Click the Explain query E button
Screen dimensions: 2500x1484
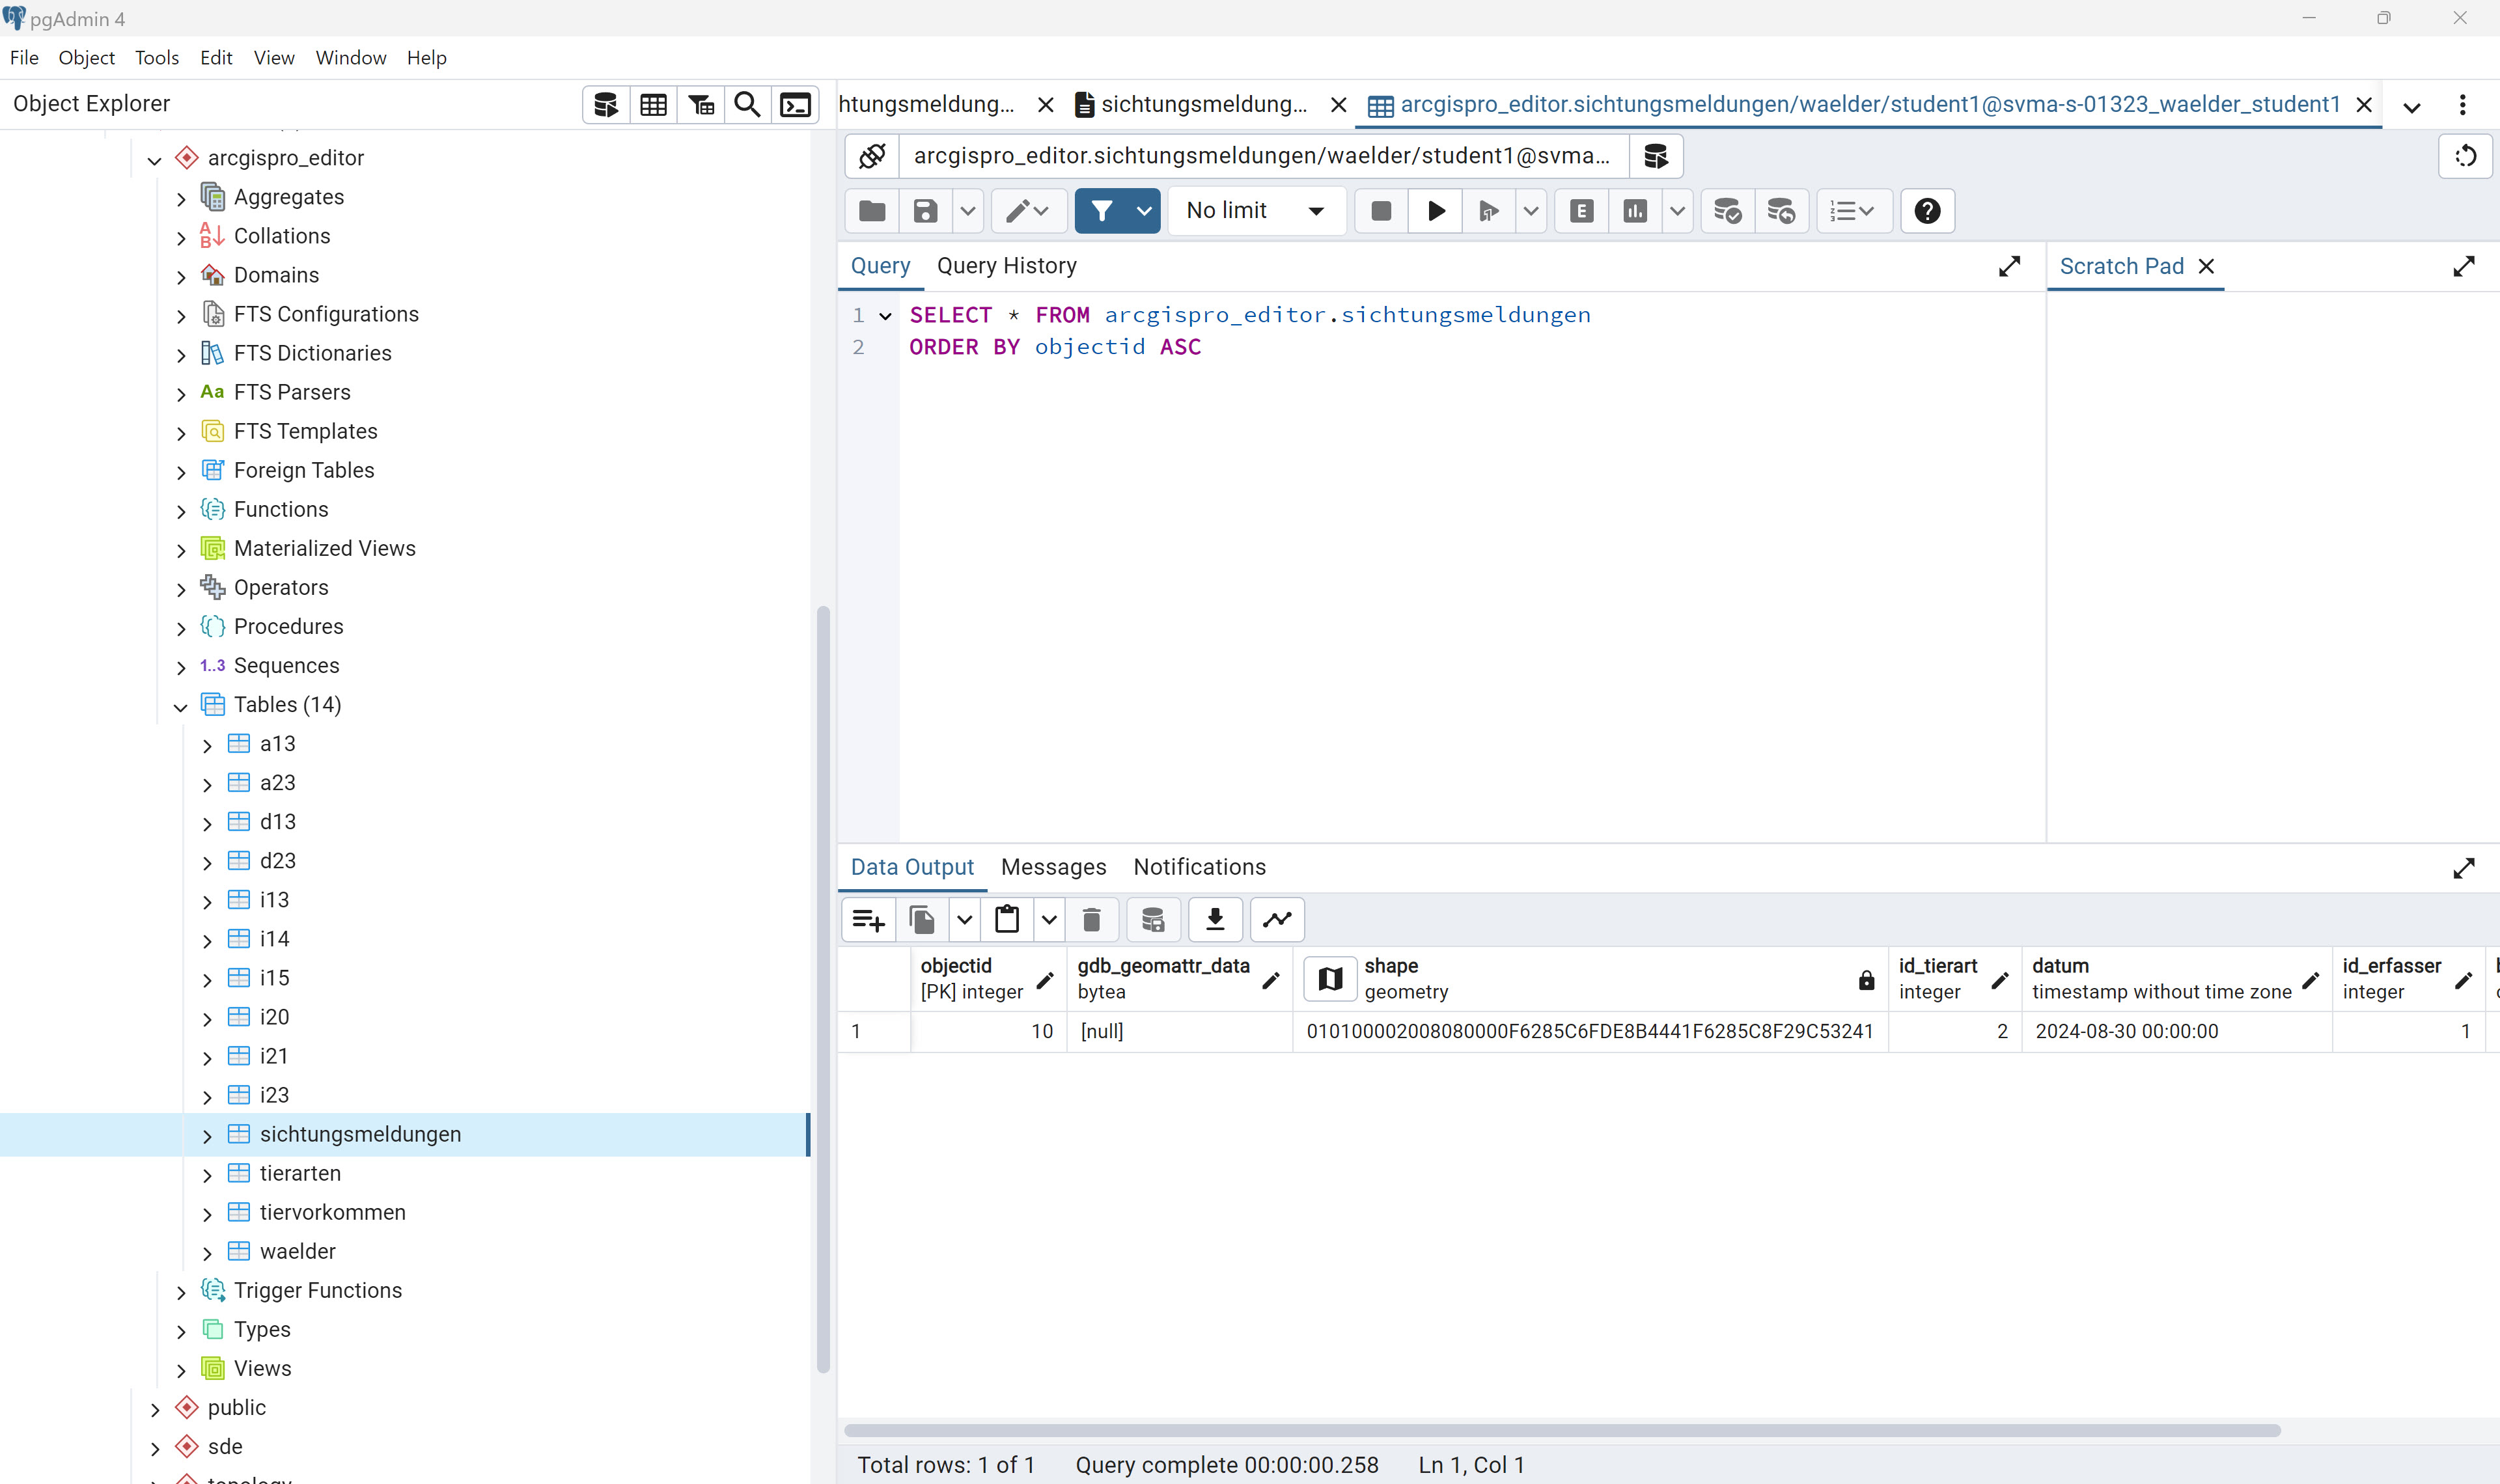[x=1581, y=211]
